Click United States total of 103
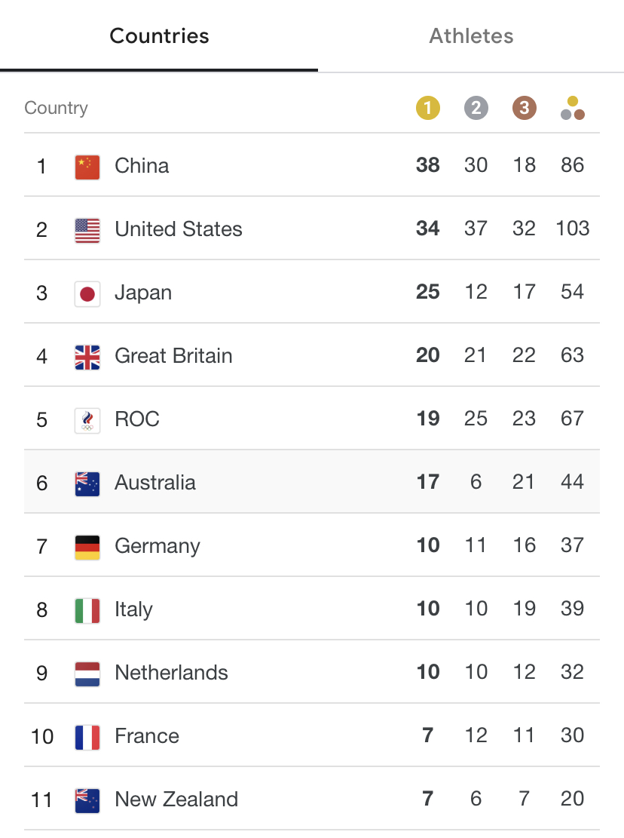Image resolution: width=624 pixels, height=838 pixels. (x=572, y=229)
